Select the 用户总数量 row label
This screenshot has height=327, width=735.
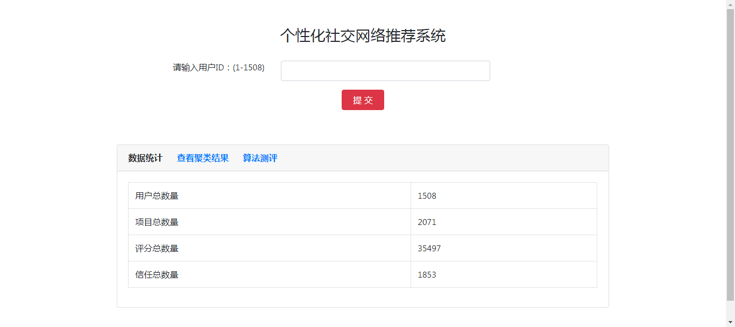coord(157,196)
